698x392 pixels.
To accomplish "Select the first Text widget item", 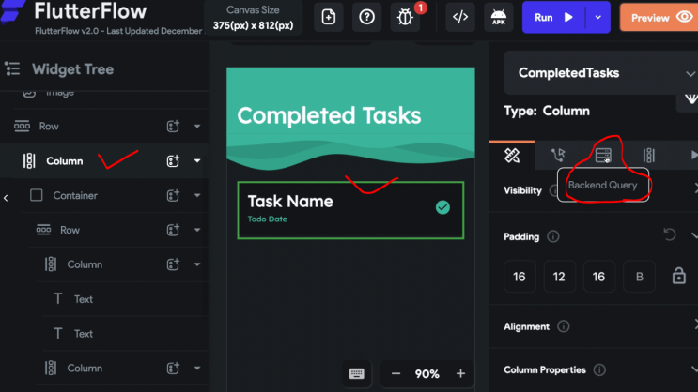I will [x=84, y=299].
